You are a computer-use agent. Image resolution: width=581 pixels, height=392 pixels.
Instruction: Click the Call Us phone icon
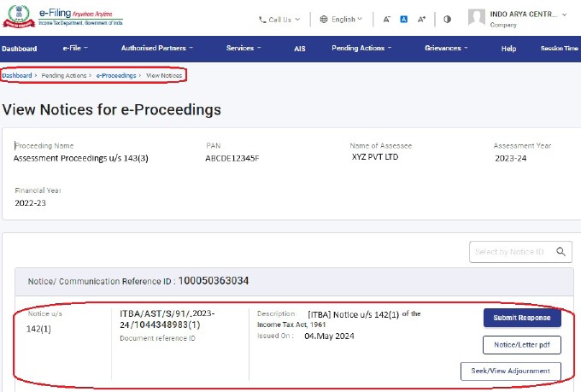click(263, 19)
